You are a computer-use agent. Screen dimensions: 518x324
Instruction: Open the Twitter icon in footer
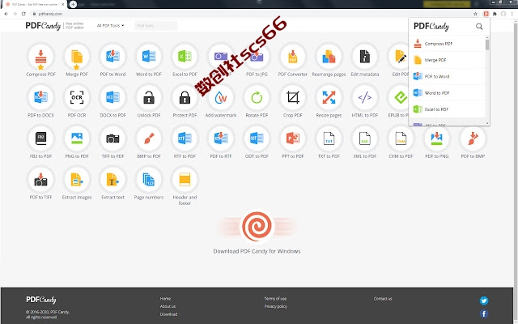tap(484, 301)
